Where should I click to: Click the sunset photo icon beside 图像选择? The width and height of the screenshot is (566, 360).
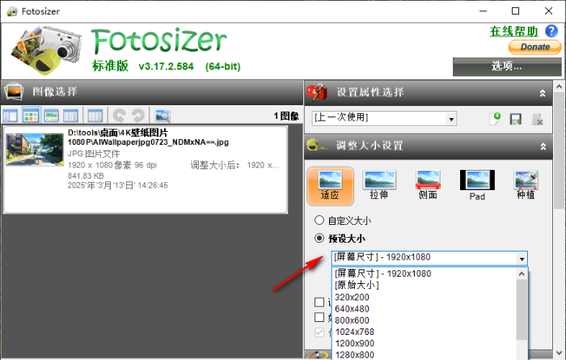[x=14, y=91]
